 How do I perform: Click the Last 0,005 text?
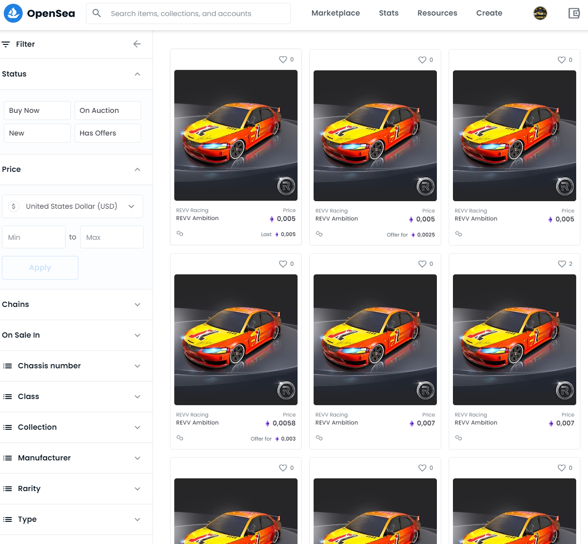[x=278, y=234]
